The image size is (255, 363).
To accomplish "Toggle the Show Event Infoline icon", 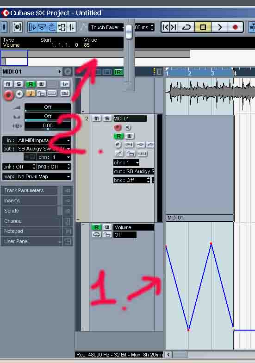I will pyautogui.click(x=42, y=27).
